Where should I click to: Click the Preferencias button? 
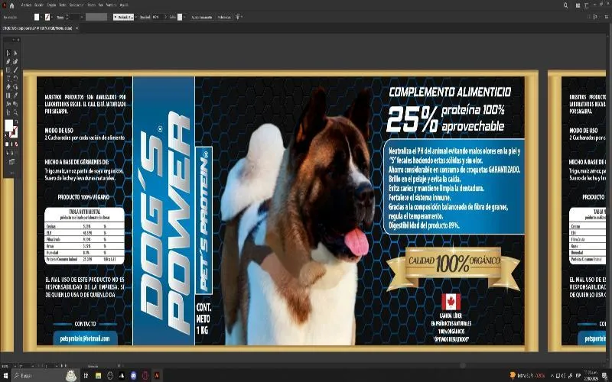click(x=224, y=17)
